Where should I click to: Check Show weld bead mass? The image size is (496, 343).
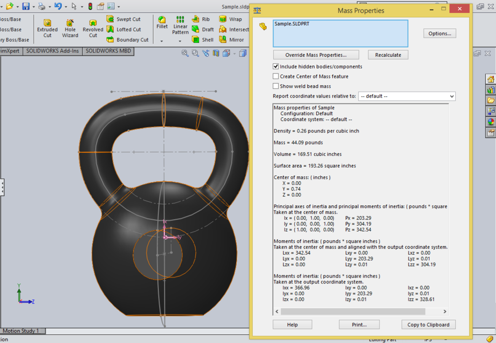[275, 86]
